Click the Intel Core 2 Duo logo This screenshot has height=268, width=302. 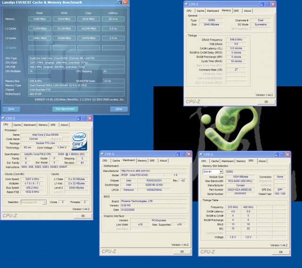coord(79,141)
